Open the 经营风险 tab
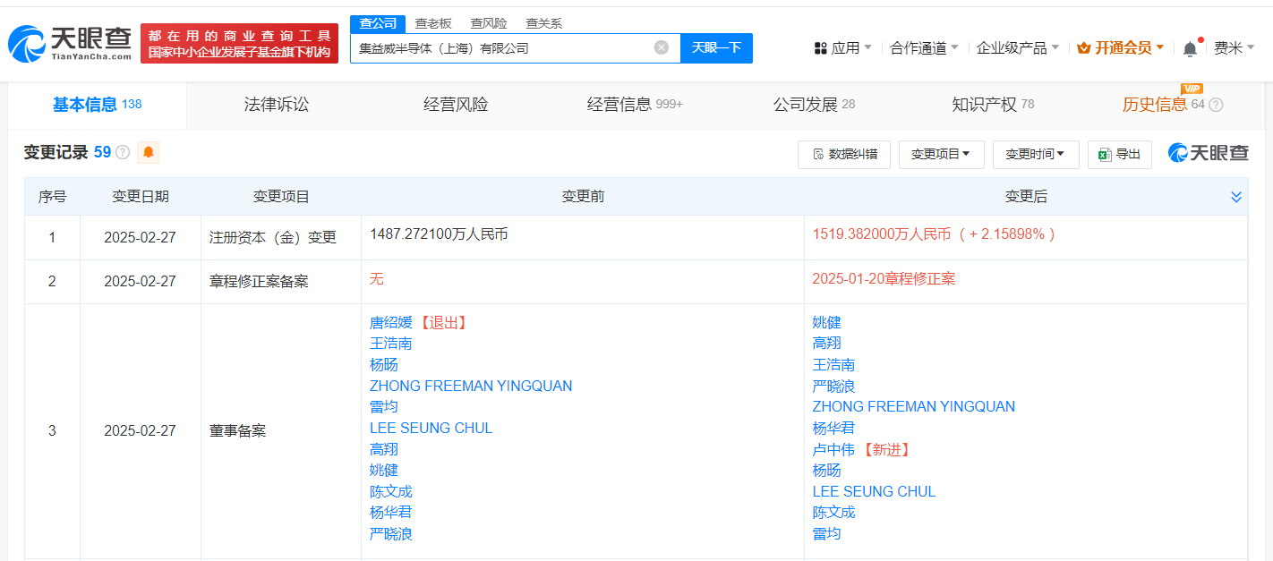Image resolution: width=1273 pixels, height=561 pixels. [456, 105]
